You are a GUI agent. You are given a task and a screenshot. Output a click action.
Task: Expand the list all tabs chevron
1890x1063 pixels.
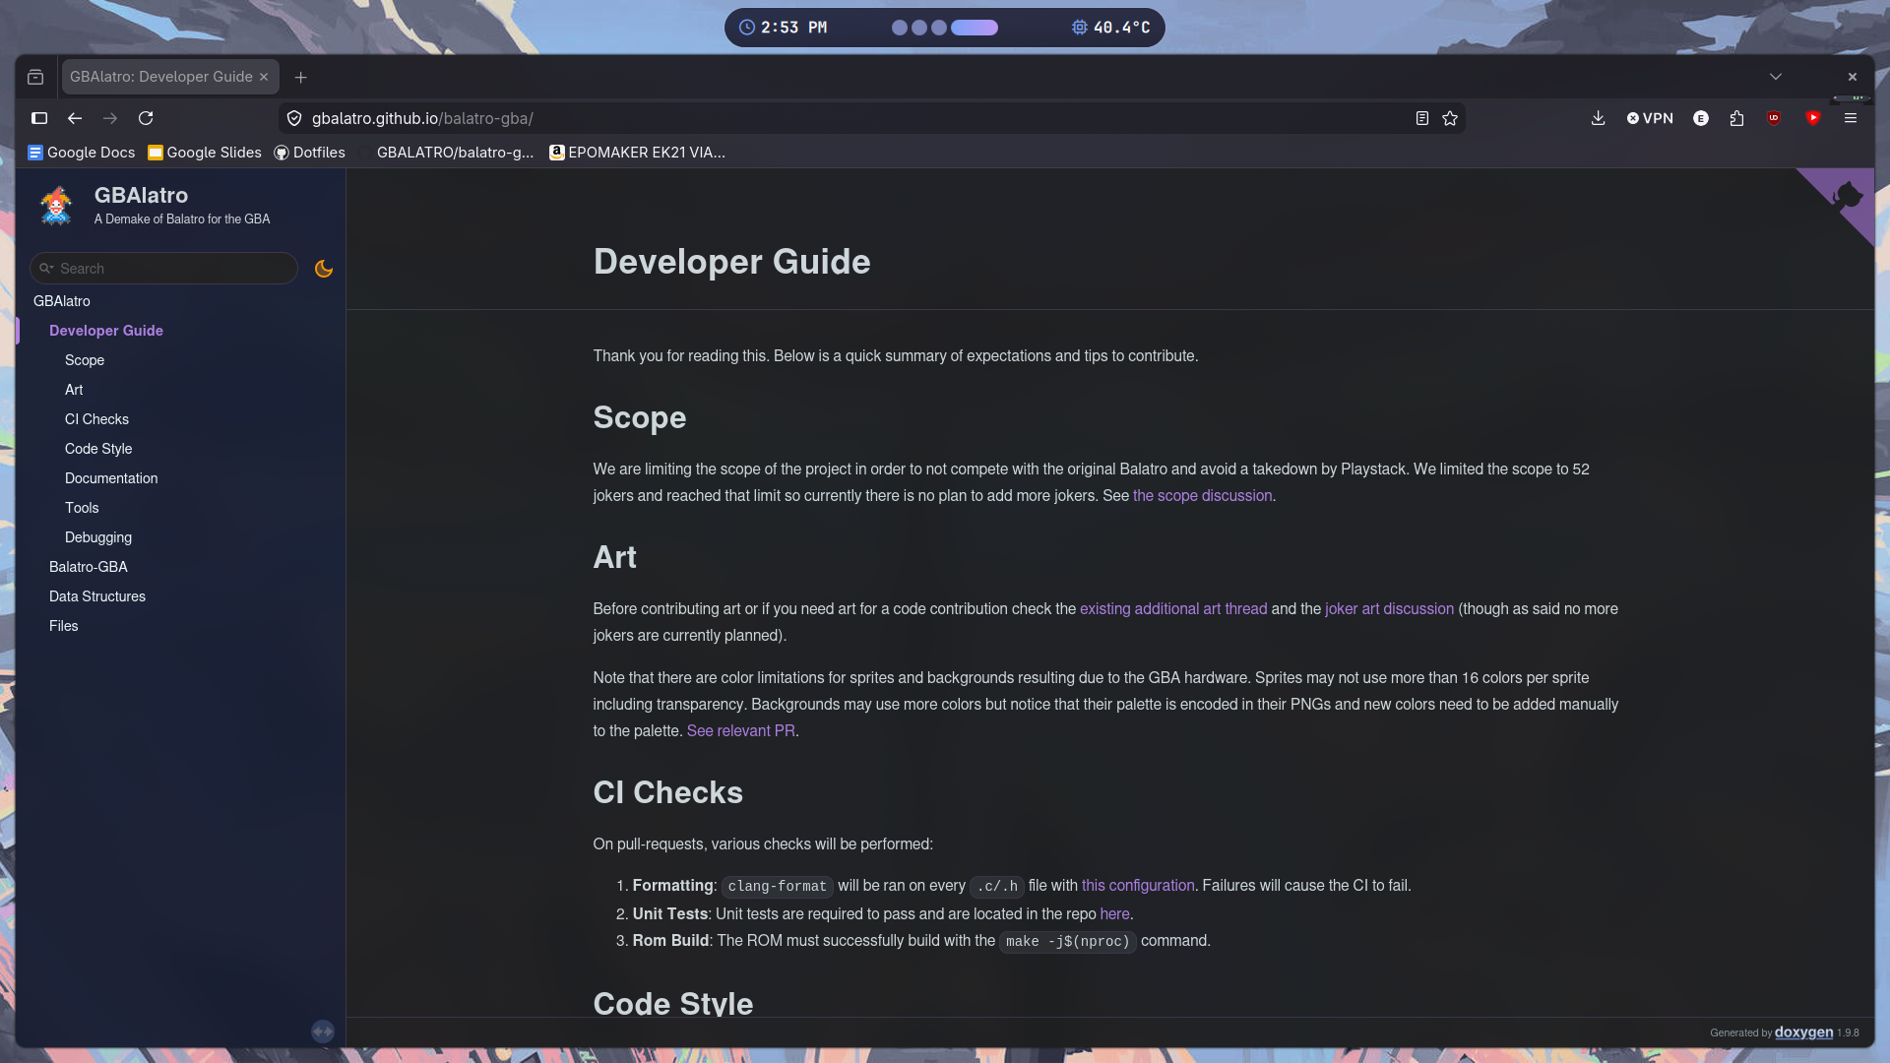coord(1776,77)
